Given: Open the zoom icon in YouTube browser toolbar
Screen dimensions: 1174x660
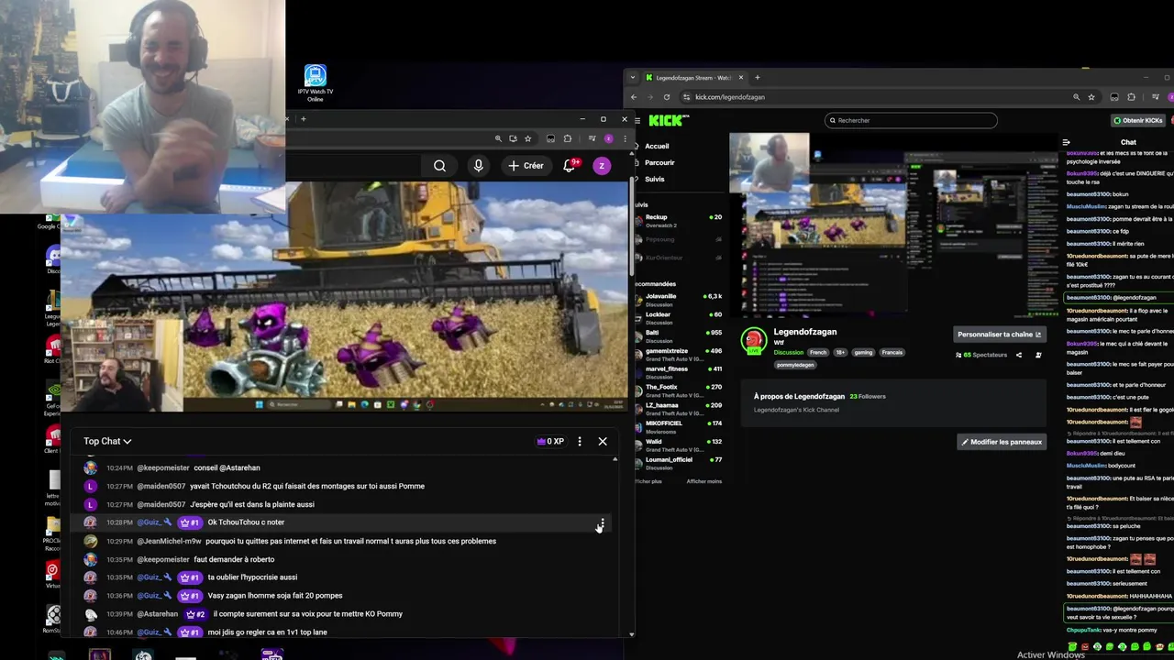Looking at the screenshot, I should click(x=498, y=138).
